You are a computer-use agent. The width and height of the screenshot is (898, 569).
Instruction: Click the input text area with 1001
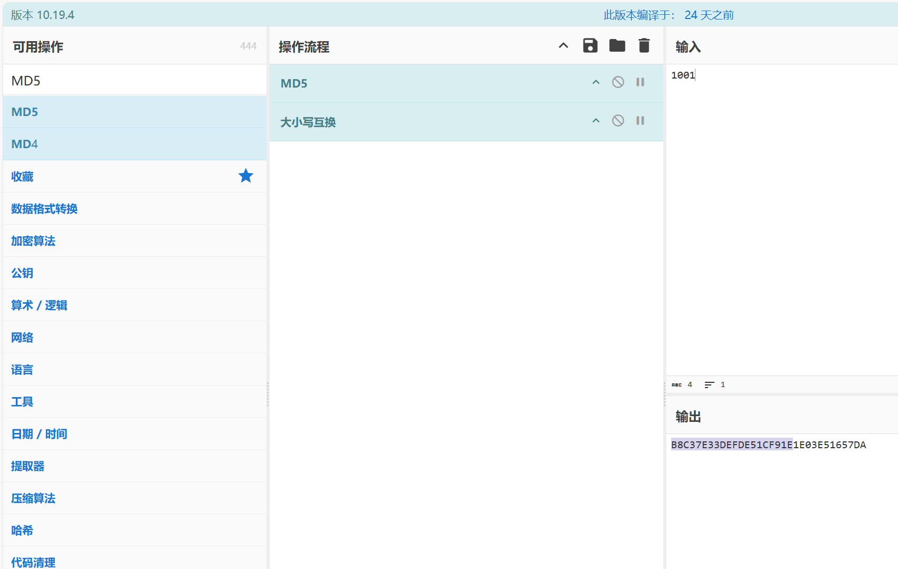[x=781, y=211]
